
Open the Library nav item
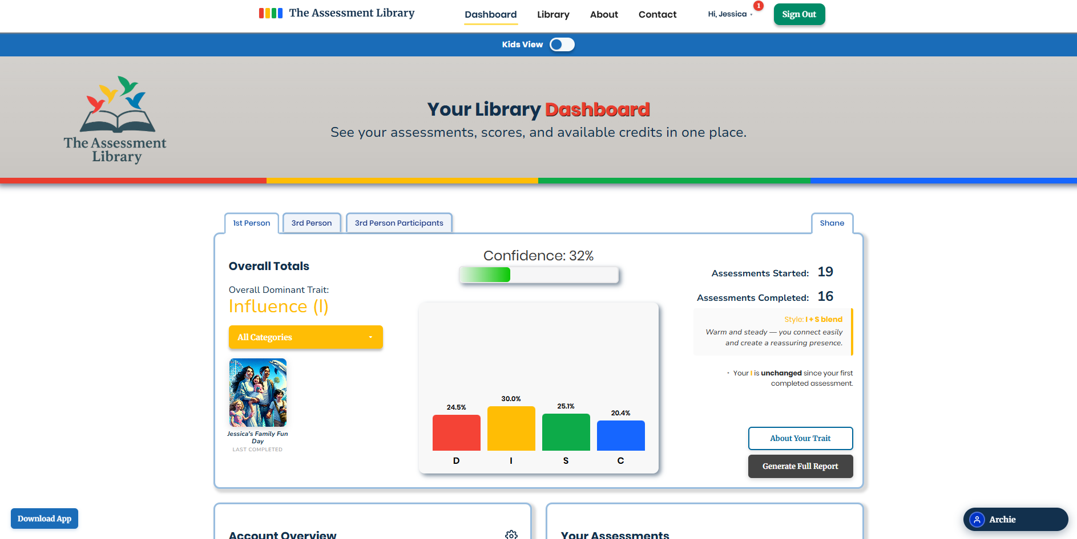553,14
